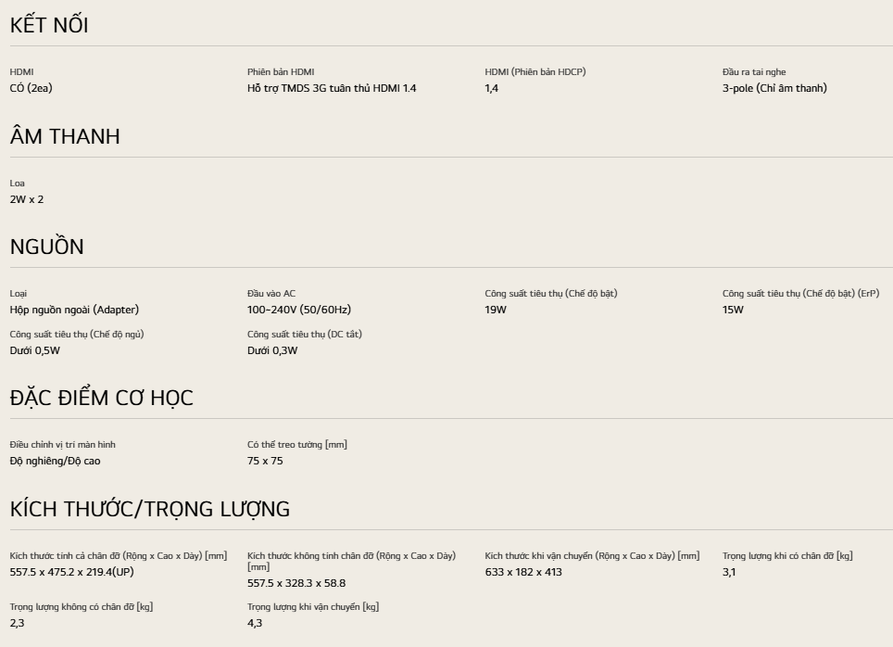
Task: Click the HDMI value CÓ (2ea)
Action: (31, 88)
